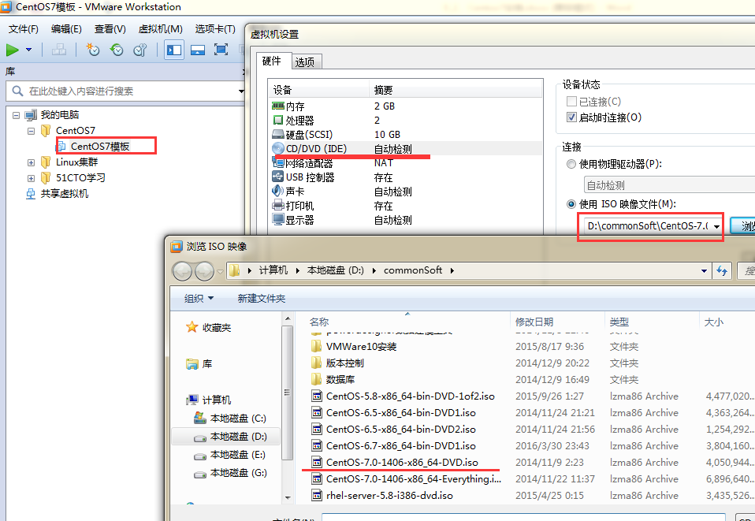
Task: Select 库 in the navigation pane
Action: pos(199,364)
